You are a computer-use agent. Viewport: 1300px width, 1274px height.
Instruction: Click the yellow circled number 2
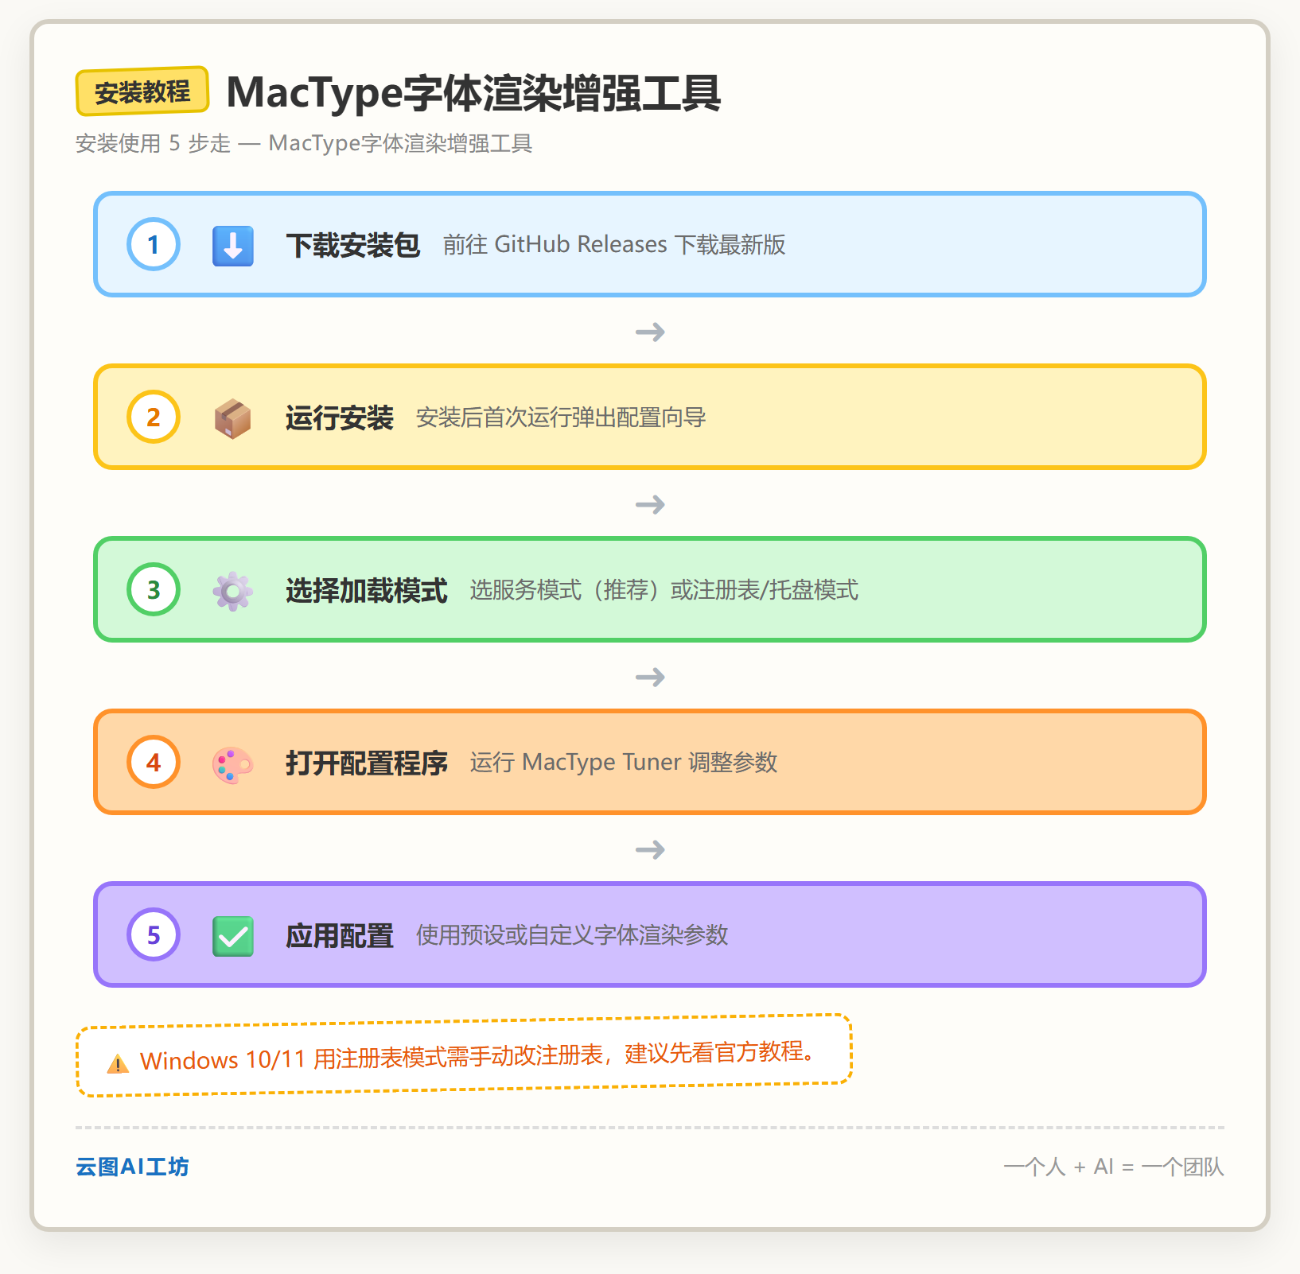click(154, 417)
